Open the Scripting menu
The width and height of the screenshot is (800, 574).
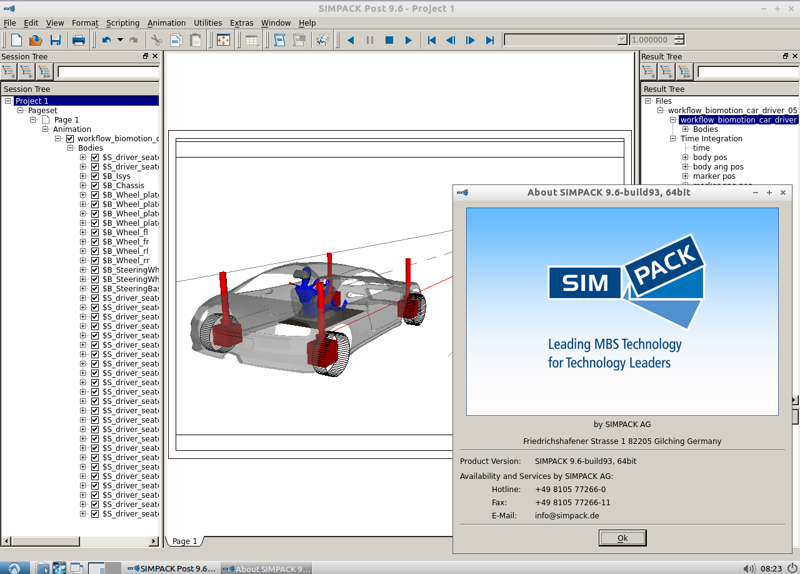123,23
